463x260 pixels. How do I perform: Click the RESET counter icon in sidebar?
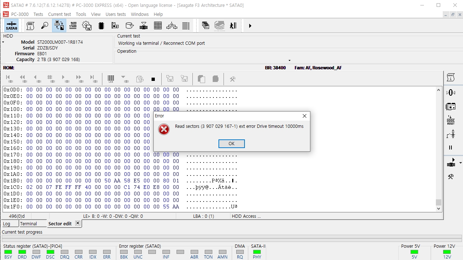pyautogui.click(x=451, y=120)
